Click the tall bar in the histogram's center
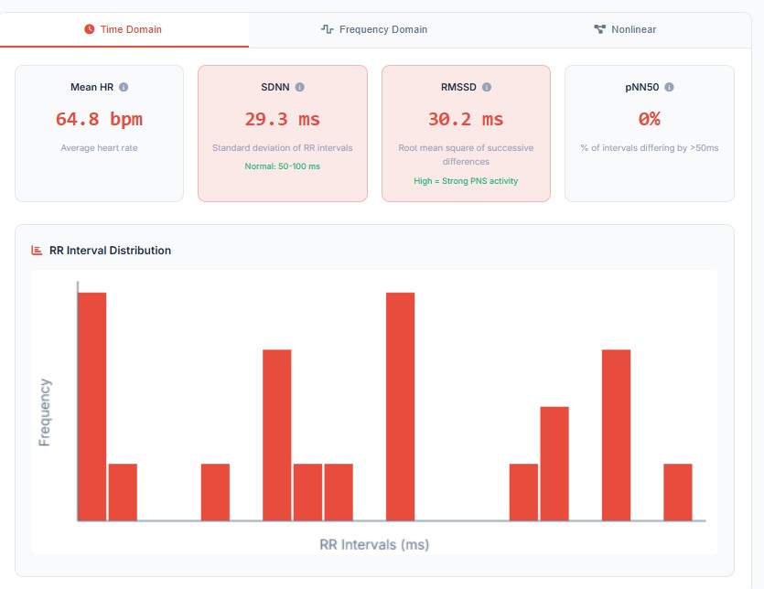 [401, 407]
